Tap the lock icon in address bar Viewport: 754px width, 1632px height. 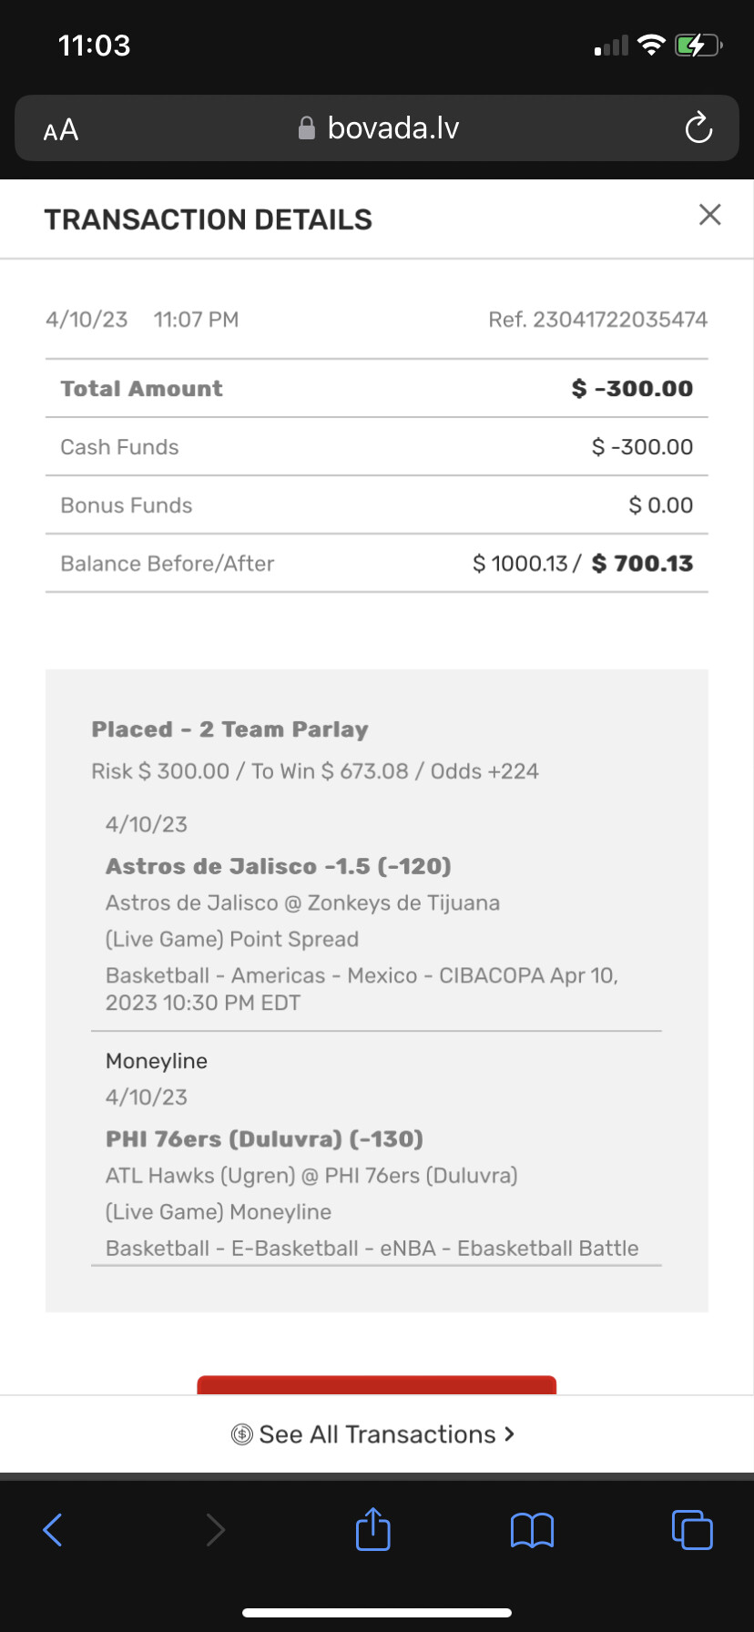coord(307,128)
